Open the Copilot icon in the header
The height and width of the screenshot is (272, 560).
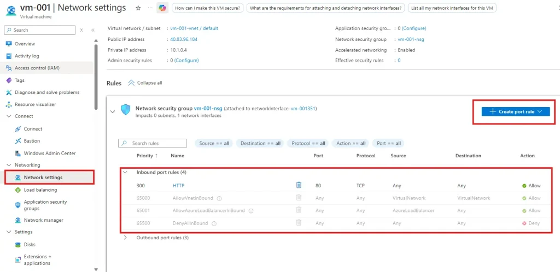[x=162, y=8]
